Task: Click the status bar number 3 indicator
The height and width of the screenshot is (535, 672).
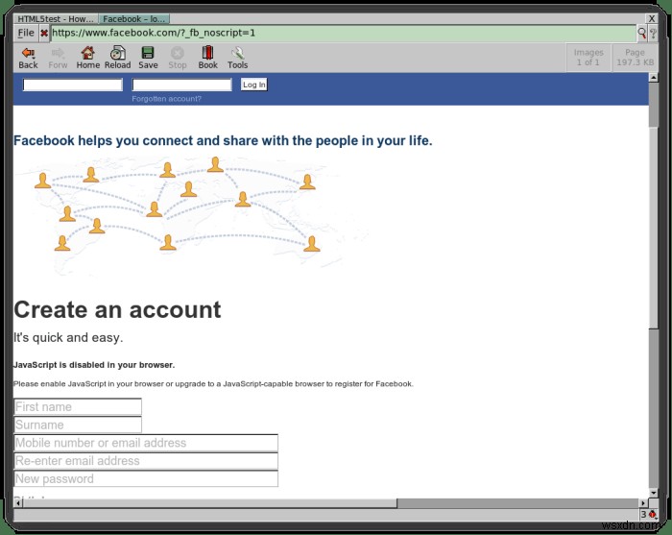Action: (643, 514)
